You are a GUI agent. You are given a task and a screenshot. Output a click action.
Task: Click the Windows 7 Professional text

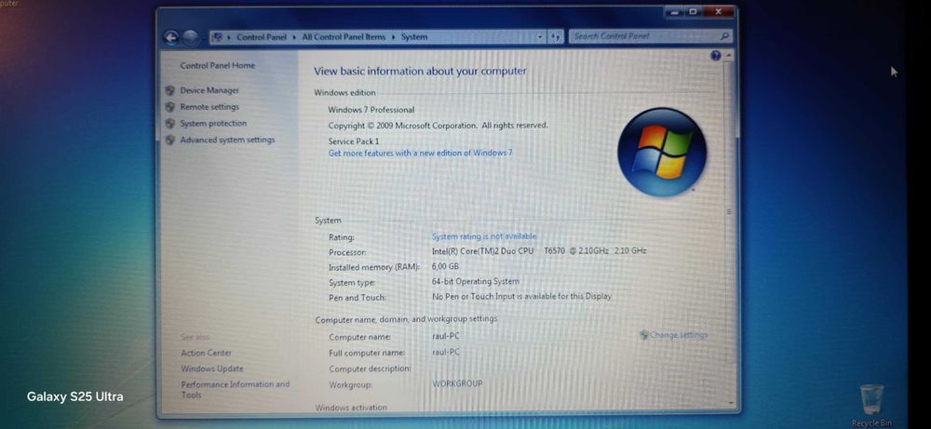click(x=371, y=110)
